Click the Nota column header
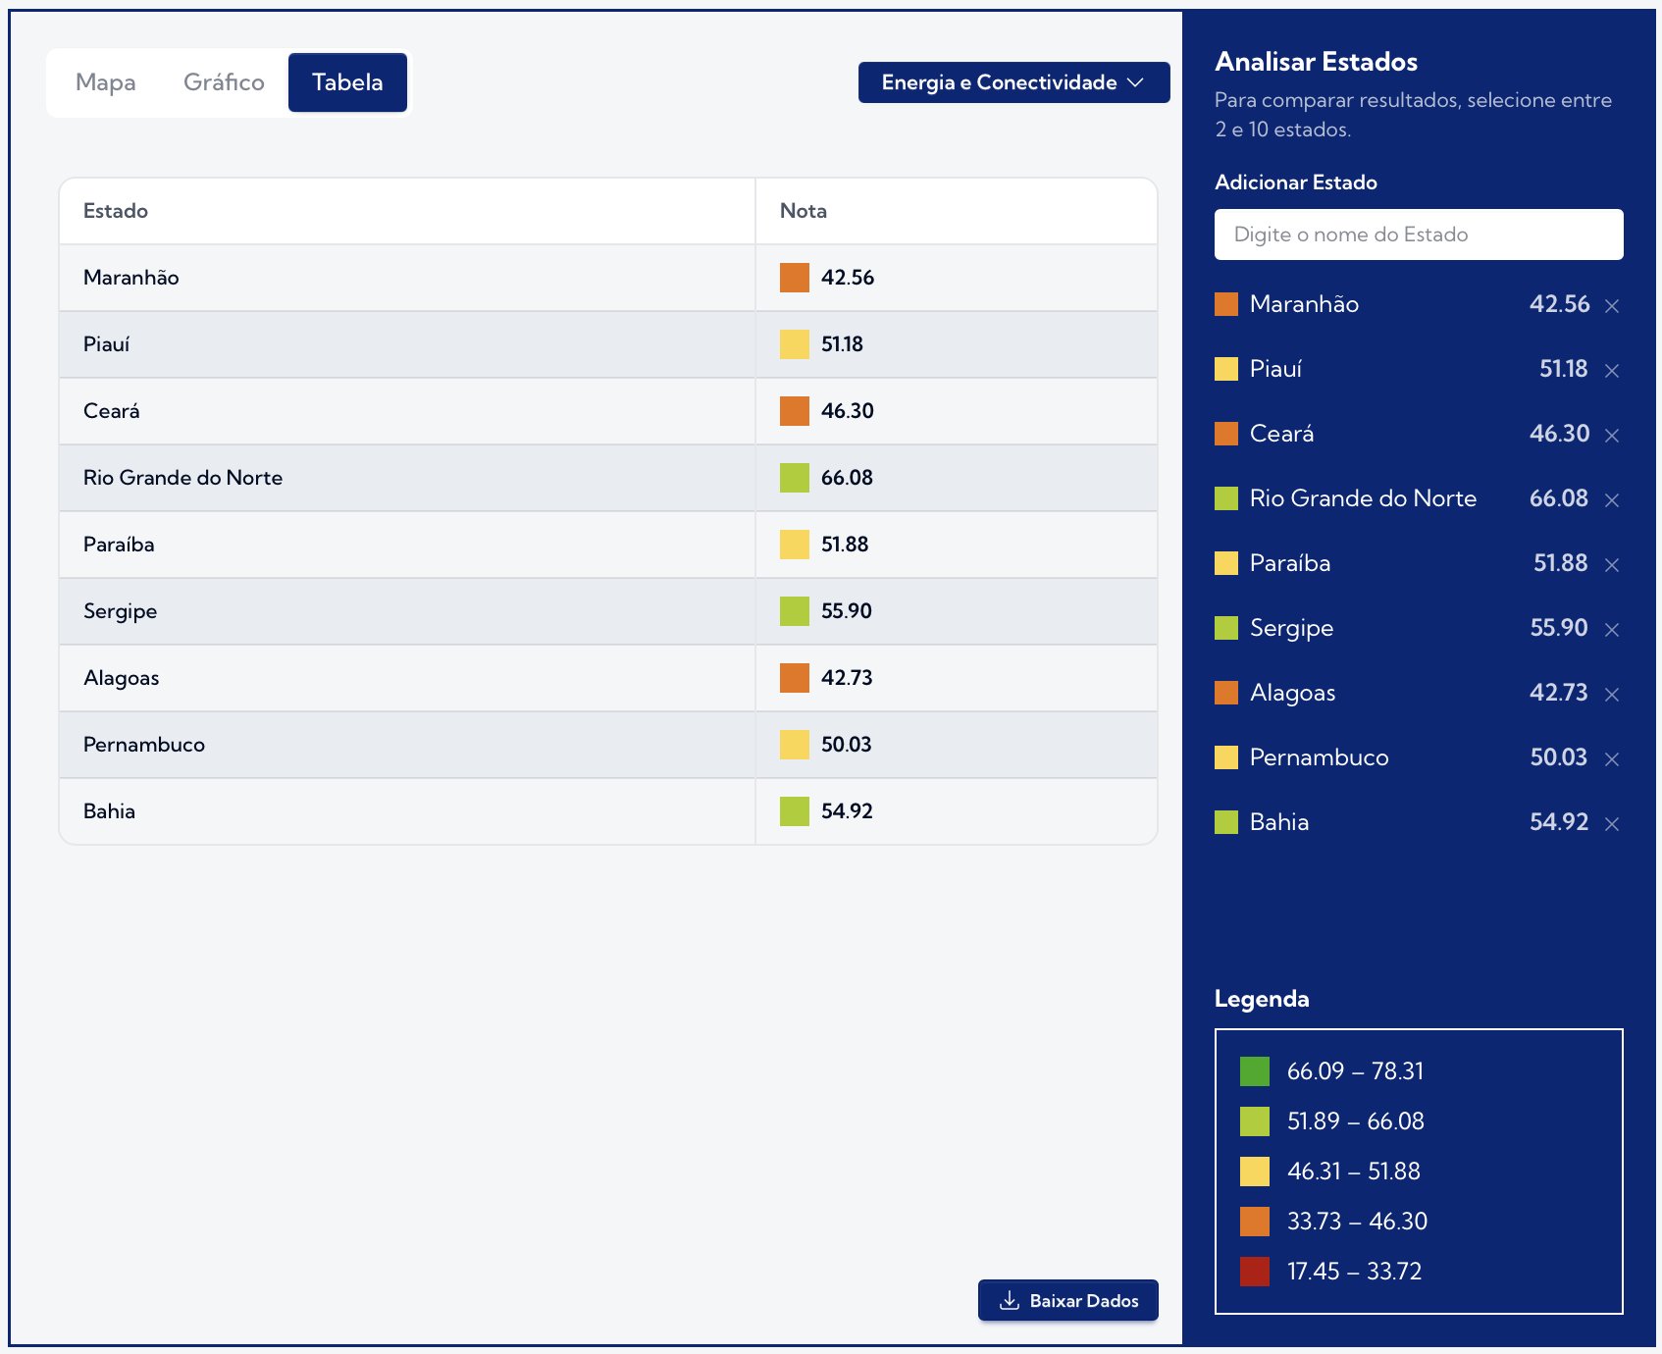The height and width of the screenshot is (1354, 1662). tap(803, 210)
